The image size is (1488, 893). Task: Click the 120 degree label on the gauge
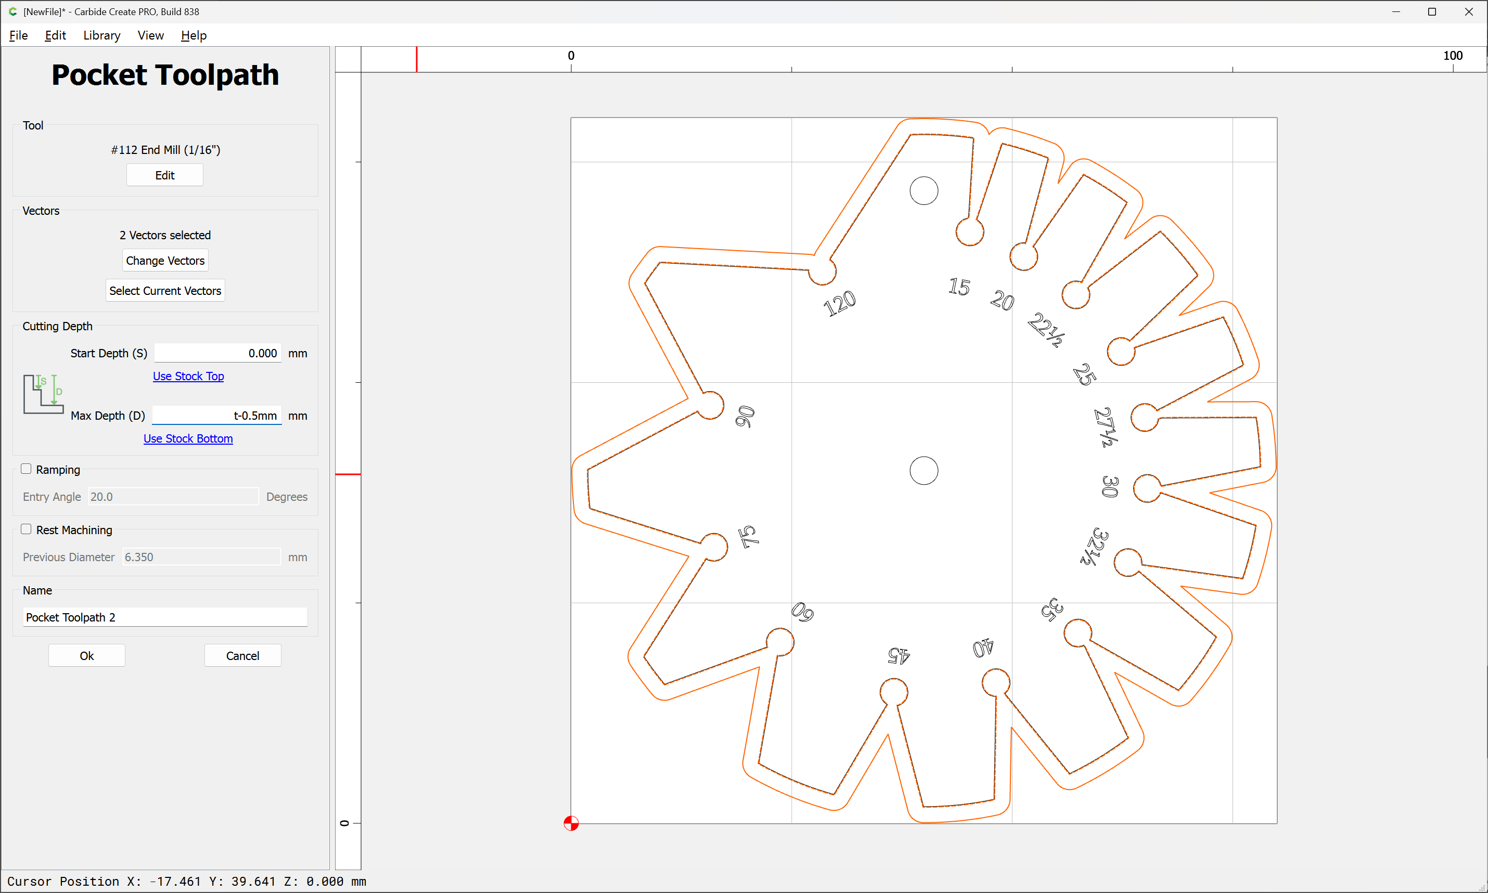tap(839, 303)
